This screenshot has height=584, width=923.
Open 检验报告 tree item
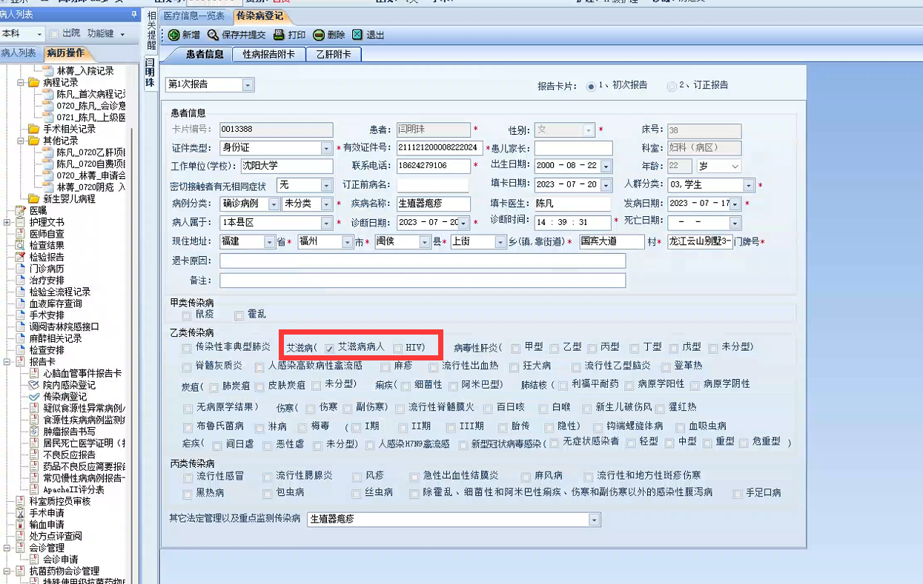(47, 257)
